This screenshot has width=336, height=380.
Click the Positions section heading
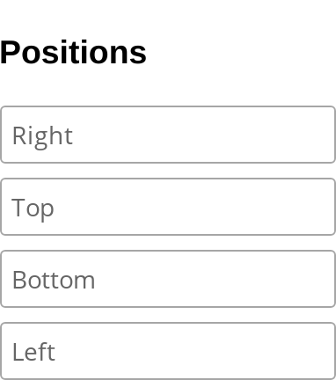pyautogui.click(x=73, y=53)
